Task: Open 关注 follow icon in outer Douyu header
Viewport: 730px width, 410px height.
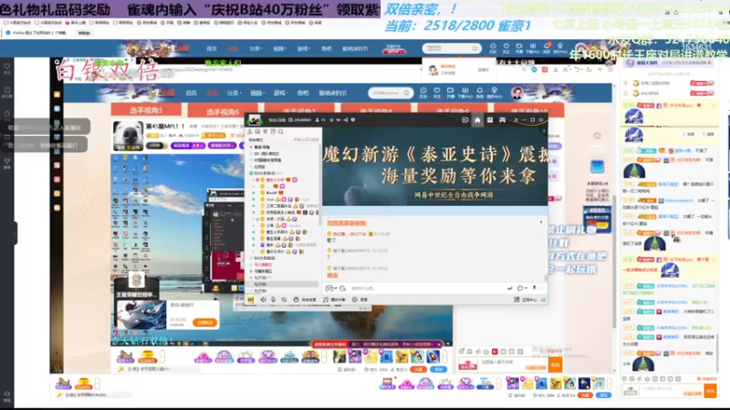Action: [x=506, y=48]
